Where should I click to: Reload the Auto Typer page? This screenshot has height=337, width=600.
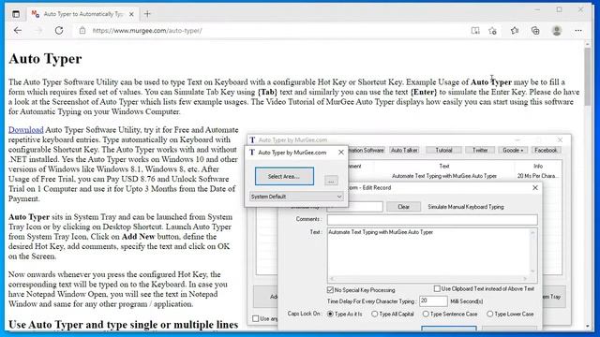(59, 31)
